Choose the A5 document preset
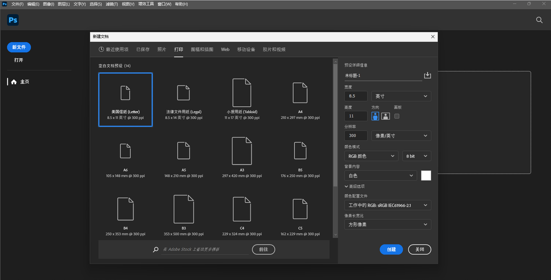The image size is (551, 280). coord(184,158)
